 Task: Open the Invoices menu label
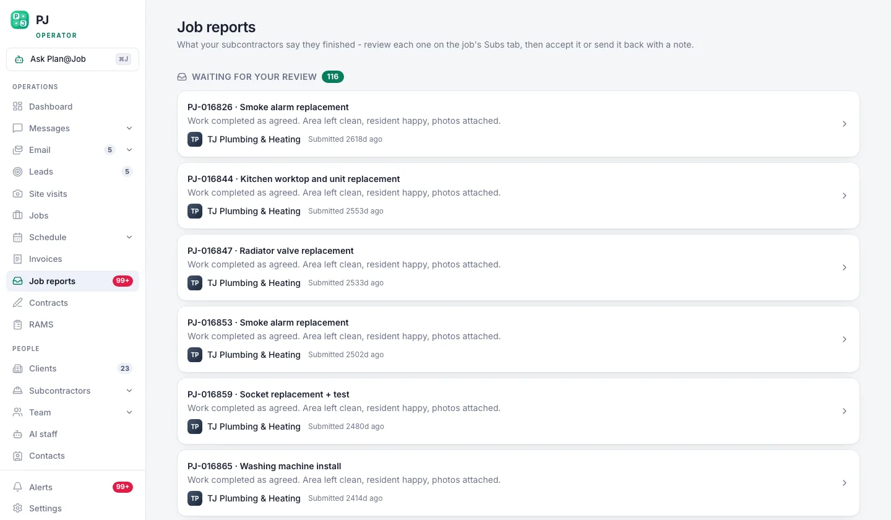(46, 259)
